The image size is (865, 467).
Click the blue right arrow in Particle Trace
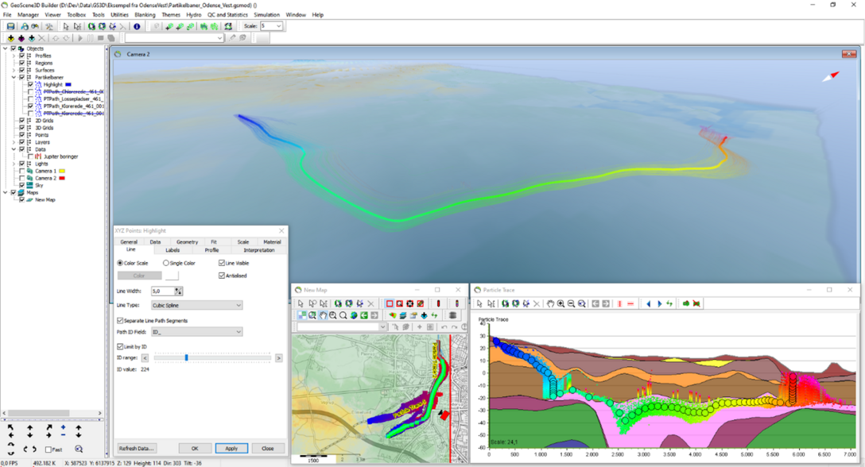click(x=659, y=304)
